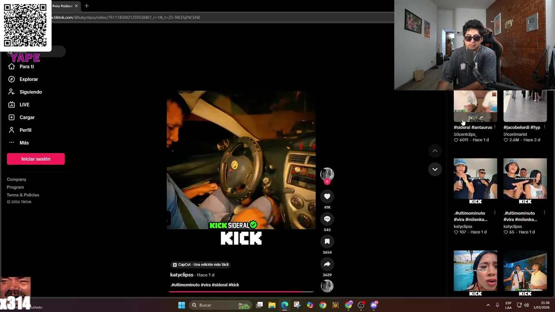Viewport: 555px width, 312px height.
Task: Open creator avatar above like button
Action: pyautogui.click(x=327, y=174)
